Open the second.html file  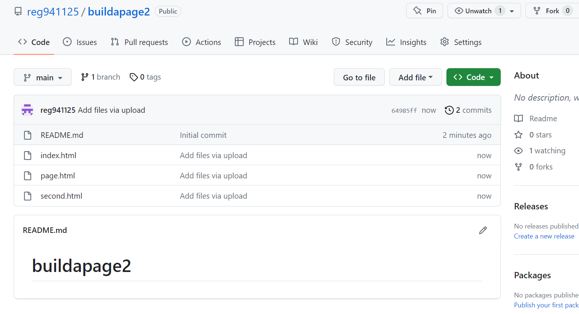pos(61,196)
